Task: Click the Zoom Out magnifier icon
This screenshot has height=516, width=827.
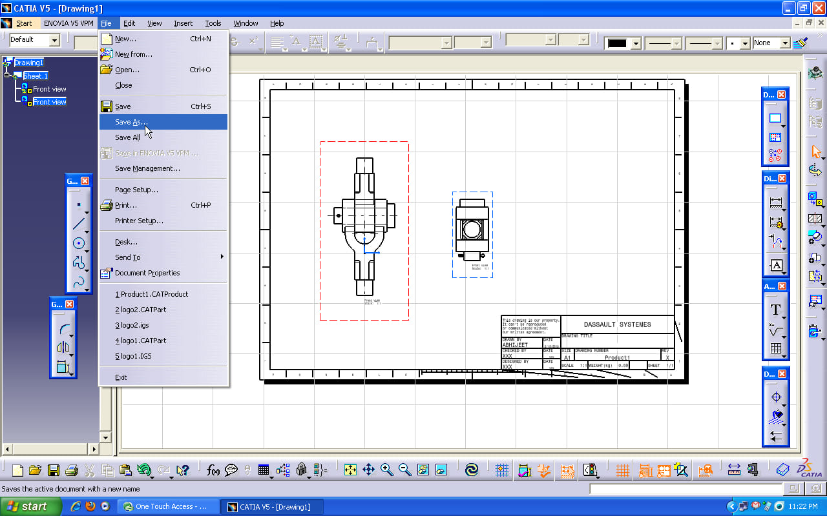Action: [404, 470]
